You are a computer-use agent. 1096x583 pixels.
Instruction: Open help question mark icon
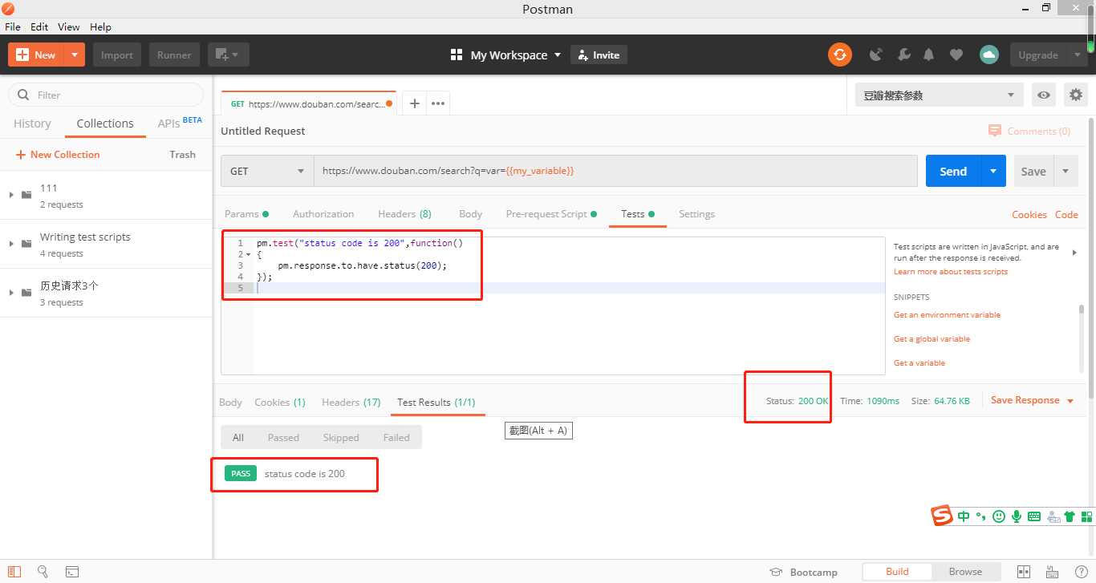pyautogui.click(x=1081, y=572)
